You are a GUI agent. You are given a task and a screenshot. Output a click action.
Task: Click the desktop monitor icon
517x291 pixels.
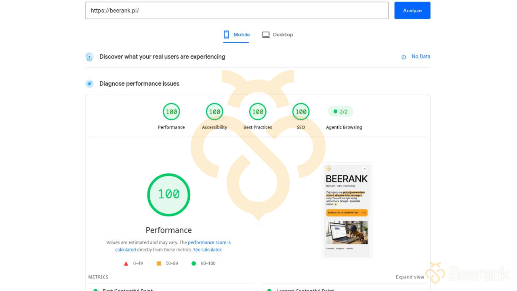[266, 35]
